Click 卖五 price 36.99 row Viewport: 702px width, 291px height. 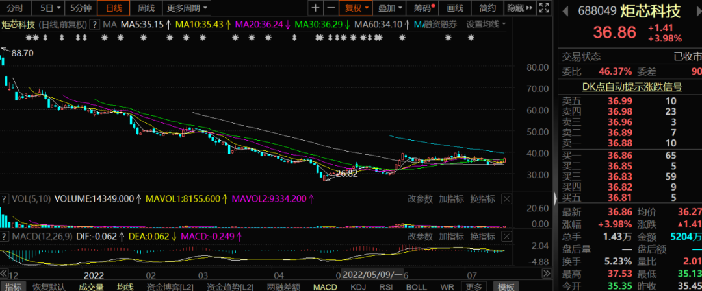[630, 101]
